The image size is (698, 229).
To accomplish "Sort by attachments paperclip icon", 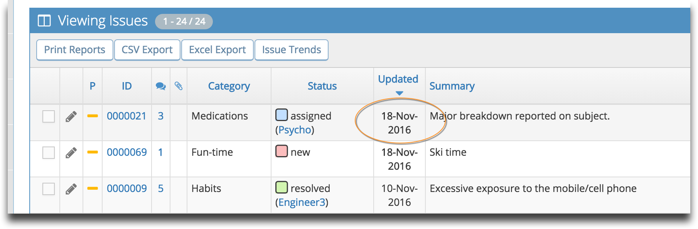I will 179,86.
